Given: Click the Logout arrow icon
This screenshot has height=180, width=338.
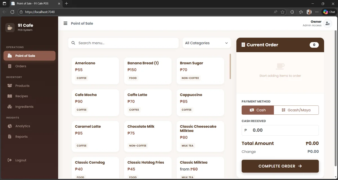Looking at the screenshot, I should pyautogui.click(x=10, y=160).
